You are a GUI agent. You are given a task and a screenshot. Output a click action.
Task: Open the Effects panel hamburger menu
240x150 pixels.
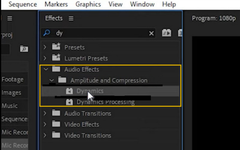(x=71, y=19)
